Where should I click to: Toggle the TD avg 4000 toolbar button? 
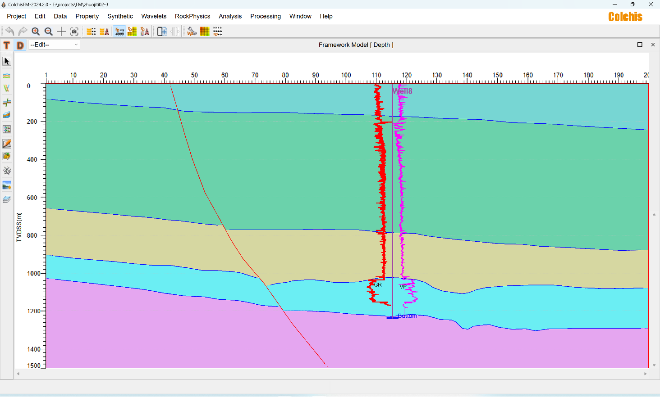(x=119, y=32)
